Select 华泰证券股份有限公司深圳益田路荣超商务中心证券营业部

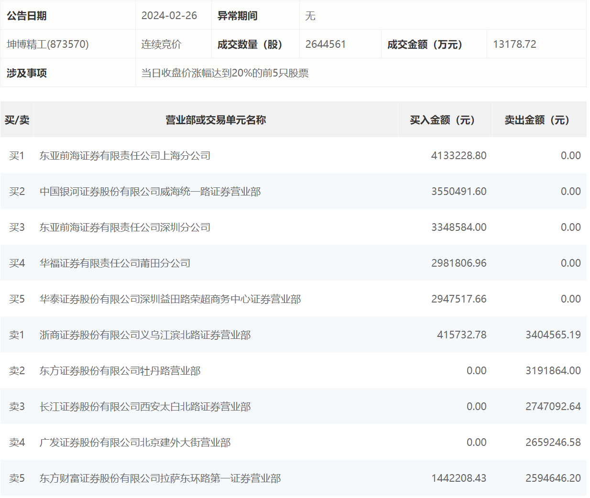click(170, 299)
